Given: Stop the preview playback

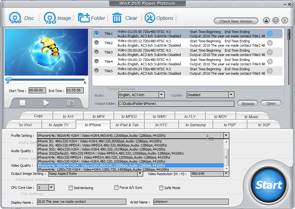Looking at the screenshot, I should click(x=22, y=103).
